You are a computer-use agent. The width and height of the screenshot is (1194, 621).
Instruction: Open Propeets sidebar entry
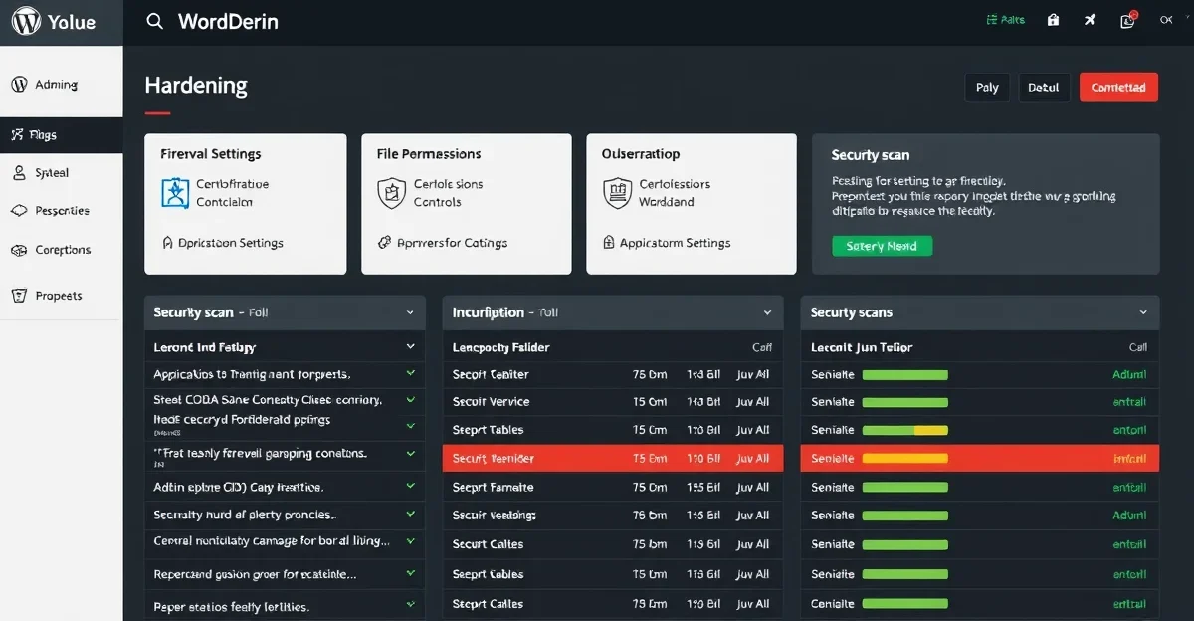click(62, 296)
